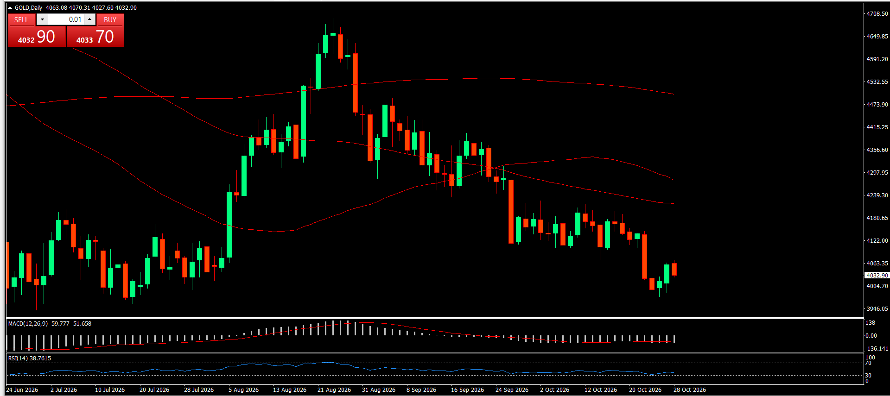Image resolution: width=890 pixels, height=396 pixels.
Task: Click the 10 Jul 2026 date label
Action: pos(110,390)
